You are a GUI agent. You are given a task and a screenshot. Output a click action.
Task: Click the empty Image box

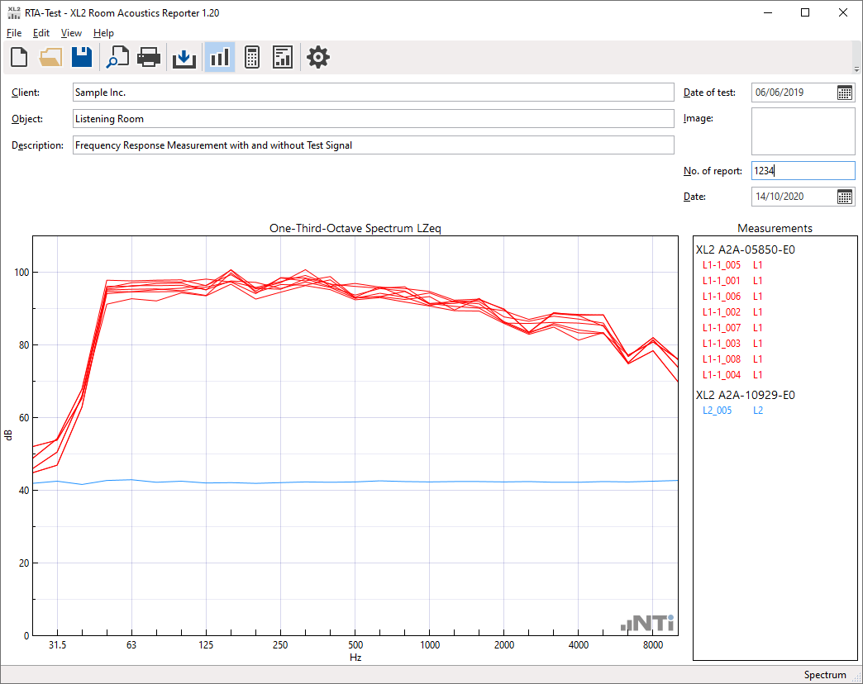[803, 131]
